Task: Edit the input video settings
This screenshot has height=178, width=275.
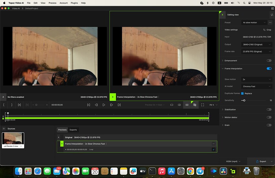Action: tap(269, 37)
